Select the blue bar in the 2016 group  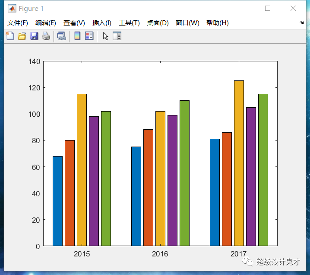136,196
